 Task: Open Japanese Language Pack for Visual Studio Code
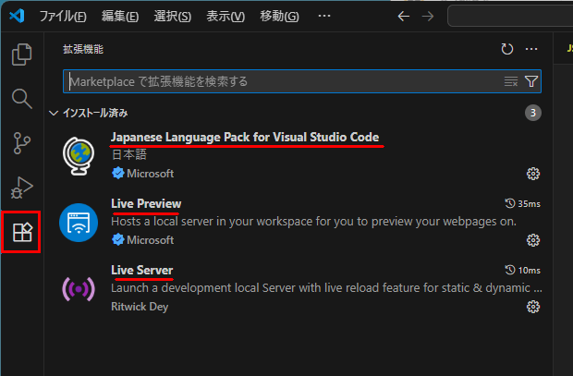(245, 137)
